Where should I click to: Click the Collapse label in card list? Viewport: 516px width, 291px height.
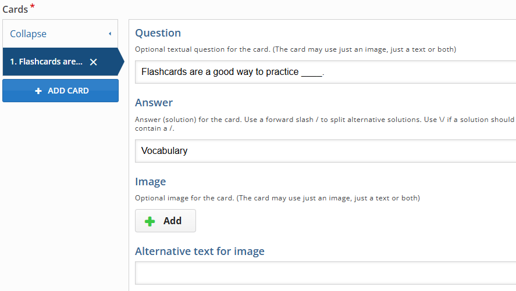[29, 34]
